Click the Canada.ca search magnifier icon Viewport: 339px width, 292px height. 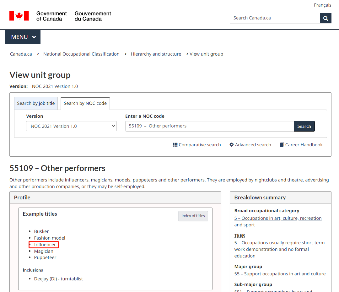326,18
